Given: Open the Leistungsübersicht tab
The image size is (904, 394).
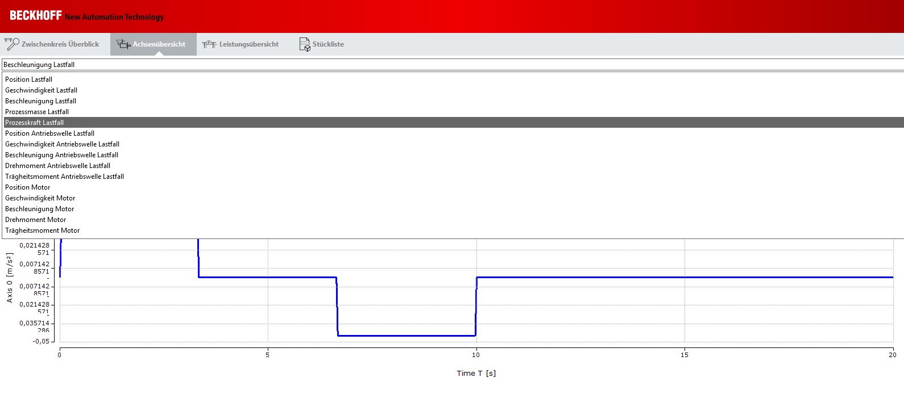Looking at the screenshot, I should point(241,44).
